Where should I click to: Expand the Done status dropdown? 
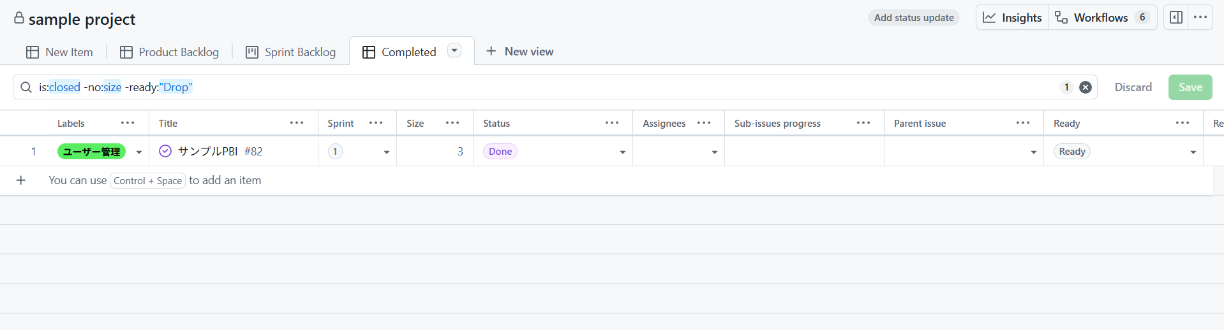pyautogui.click(x=623, y=152)
